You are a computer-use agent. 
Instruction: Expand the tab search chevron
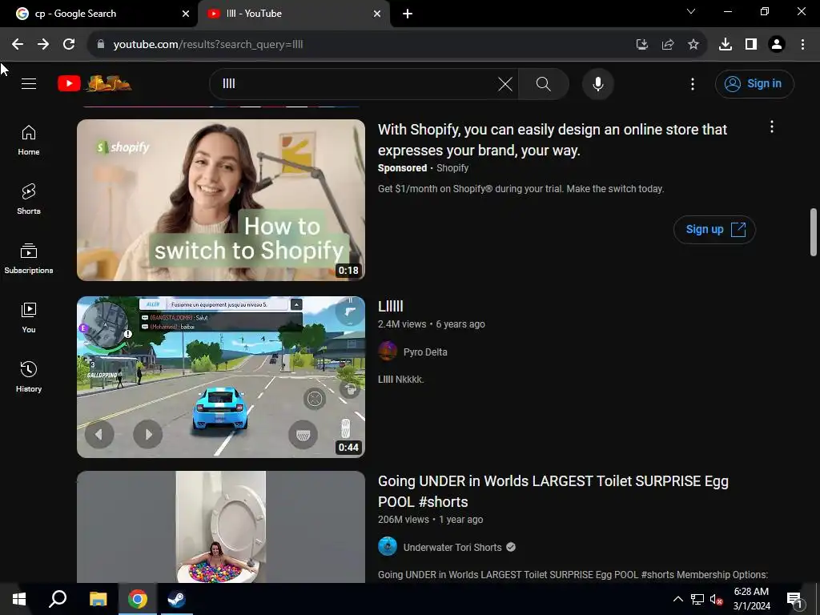click(x=691, y=11)
